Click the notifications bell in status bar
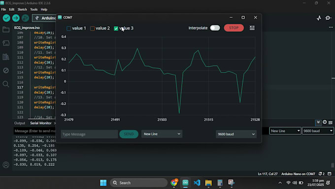This screenshot has width=335, height=189. point(321,174)
